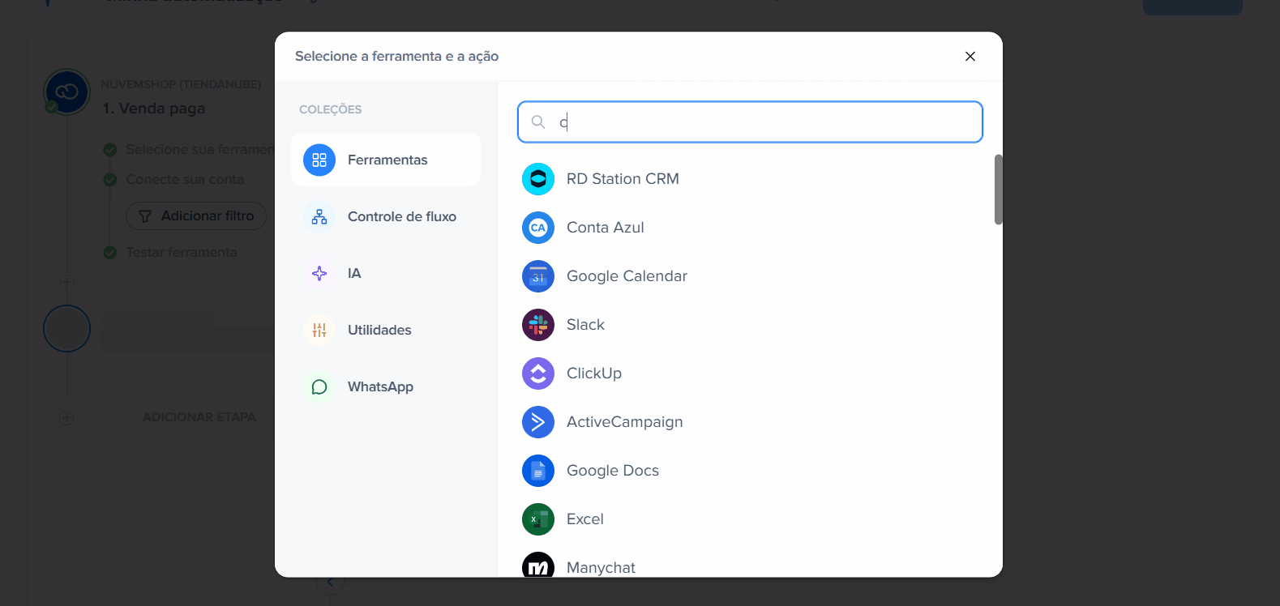Click the 1. Venda paga step title

154,109
